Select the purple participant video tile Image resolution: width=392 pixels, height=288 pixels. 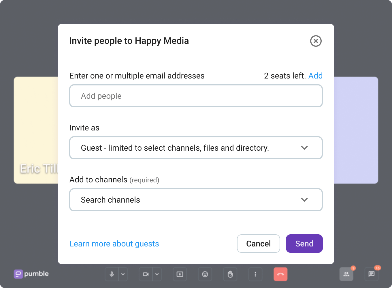(356, 130)
